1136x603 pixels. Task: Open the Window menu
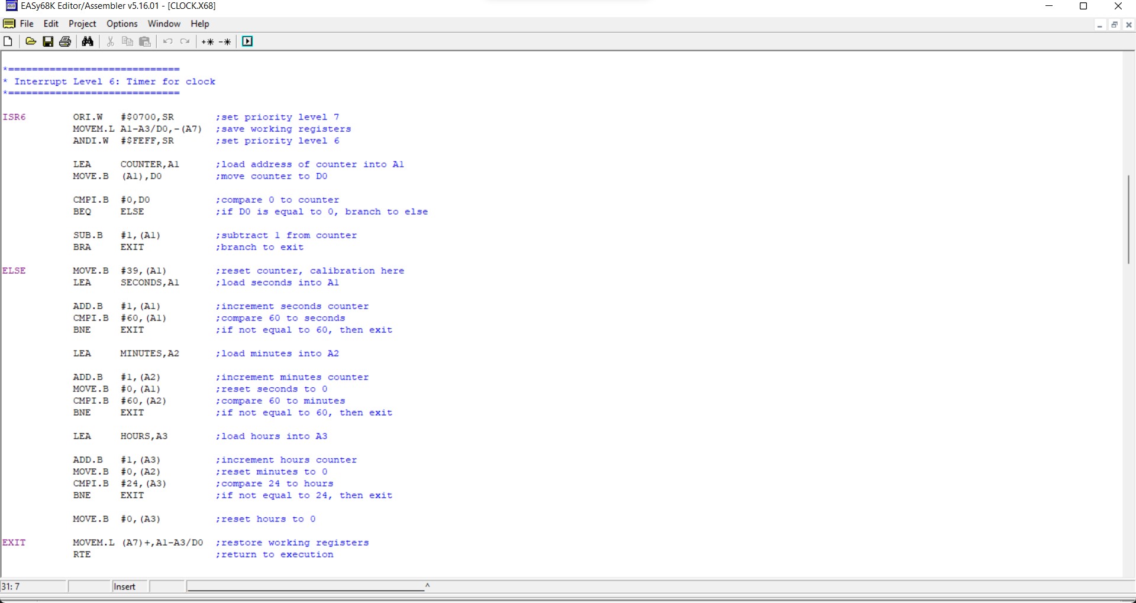pyautogui.click(x=164, y=24)
